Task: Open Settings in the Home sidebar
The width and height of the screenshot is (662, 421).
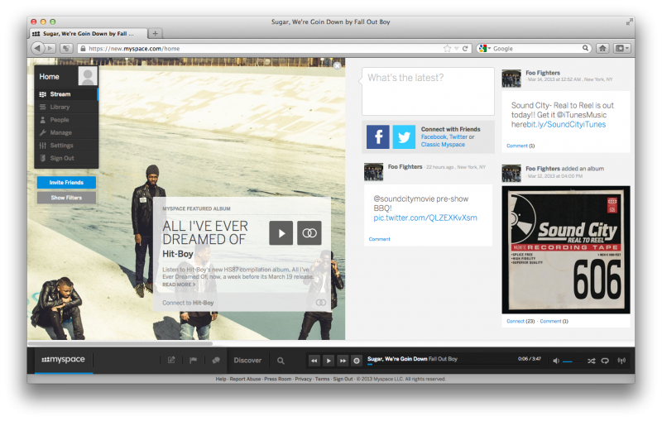Action: pyautogui.click(x=66, y=146)
